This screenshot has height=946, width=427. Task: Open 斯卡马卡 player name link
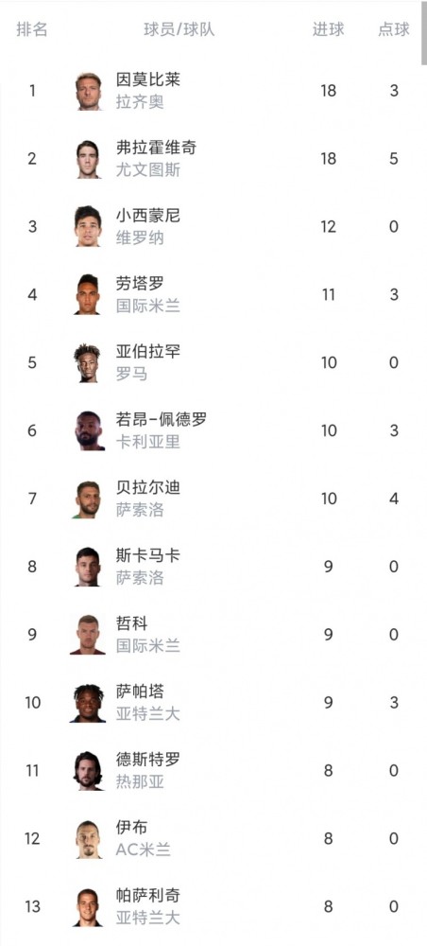pyautogui.click(x=148, y=555)
